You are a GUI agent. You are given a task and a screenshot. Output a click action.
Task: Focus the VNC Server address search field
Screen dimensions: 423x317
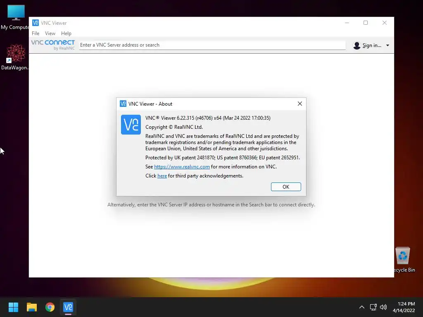point(212,45)
